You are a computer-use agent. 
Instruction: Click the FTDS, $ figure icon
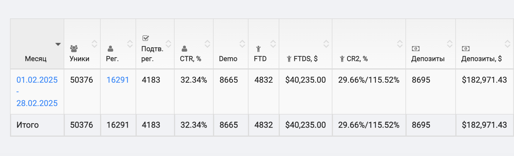click(289, 59)
